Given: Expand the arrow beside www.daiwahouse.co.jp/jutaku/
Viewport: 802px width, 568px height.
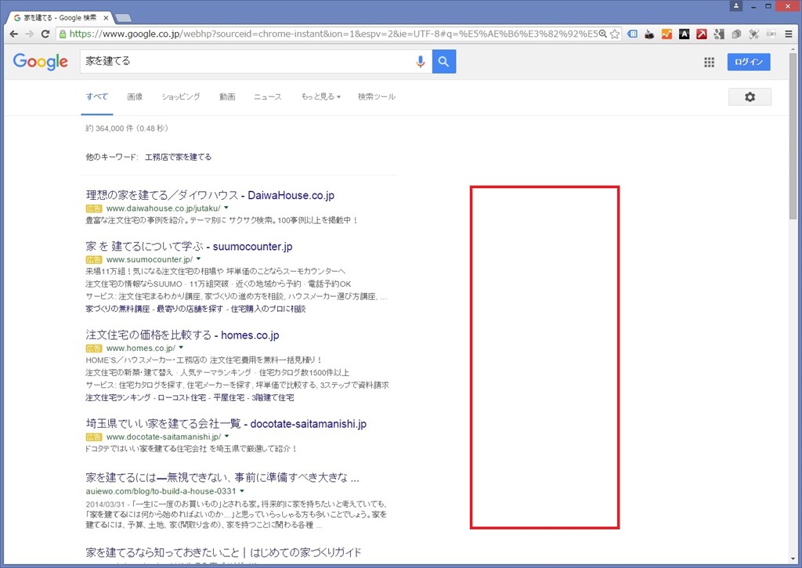Looking at the screenshot, I should (x=226, y=208).
